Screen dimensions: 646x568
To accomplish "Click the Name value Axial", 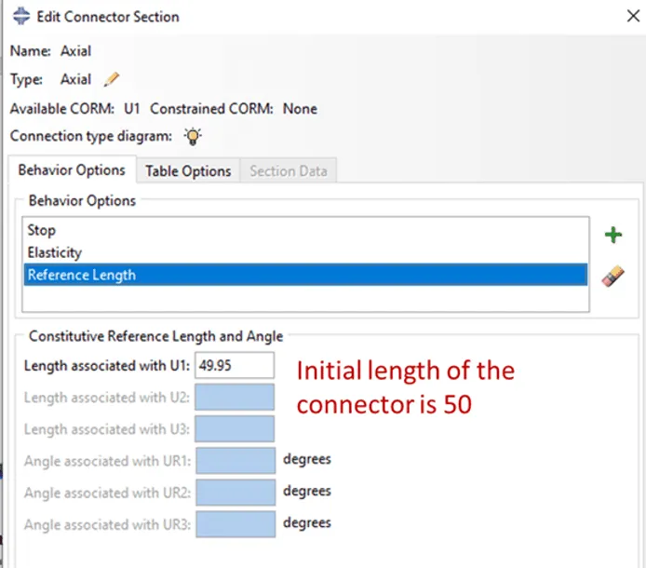I will [x=75, y=51].
